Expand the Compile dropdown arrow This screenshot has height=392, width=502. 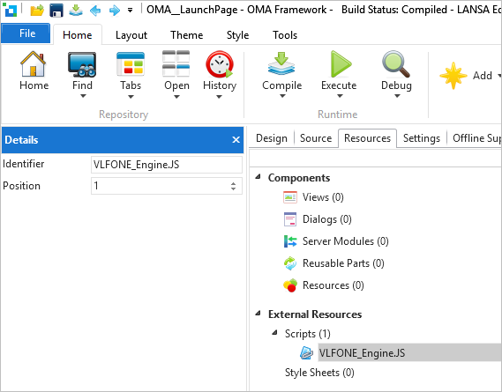tap(282, 96)
